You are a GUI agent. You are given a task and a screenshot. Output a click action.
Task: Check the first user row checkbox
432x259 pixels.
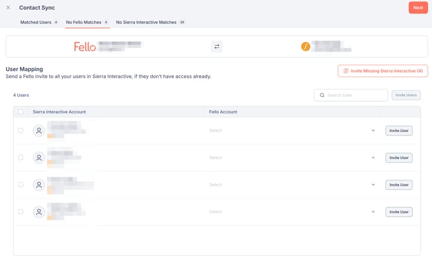pyautogui.click(x=21, y=130)
